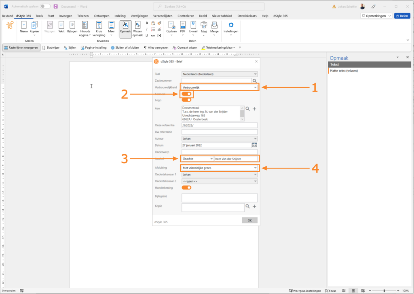Screen dimensions: 414x294
Task: Toggle the Handtekening switch
Action: coord(186,187)
